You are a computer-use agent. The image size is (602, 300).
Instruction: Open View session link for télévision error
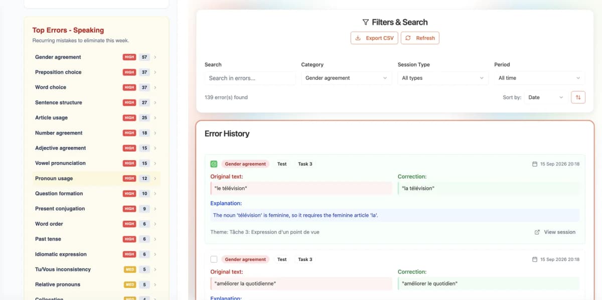(555, 232)
